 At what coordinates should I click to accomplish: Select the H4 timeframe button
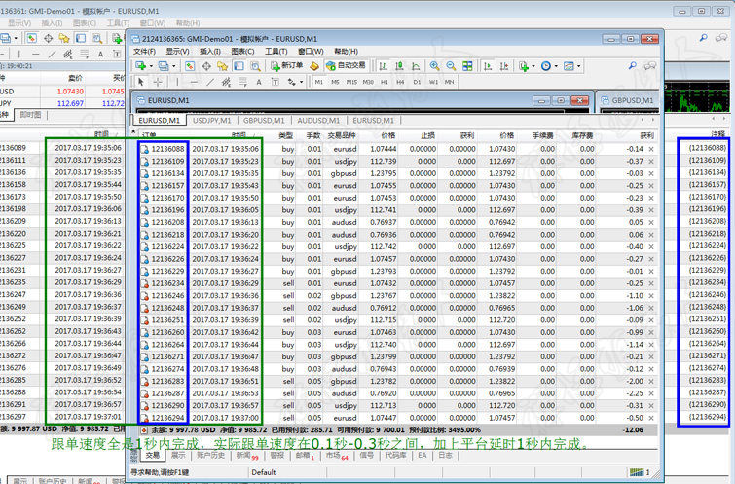click(400, 82)
